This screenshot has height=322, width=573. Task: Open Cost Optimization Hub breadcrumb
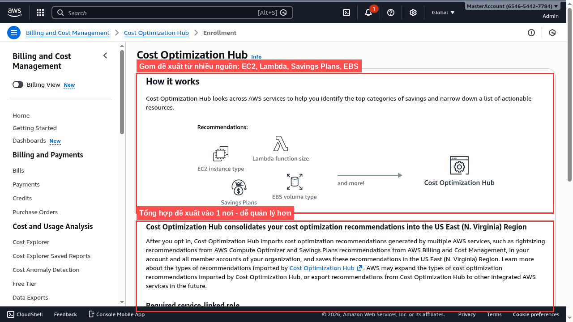156,33
